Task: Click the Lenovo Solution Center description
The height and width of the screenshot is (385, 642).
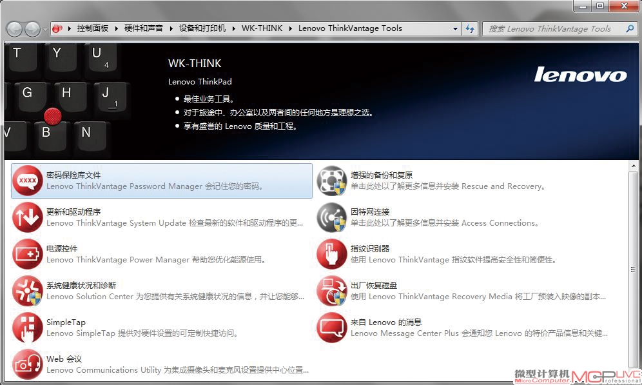Action: [175, 297]
